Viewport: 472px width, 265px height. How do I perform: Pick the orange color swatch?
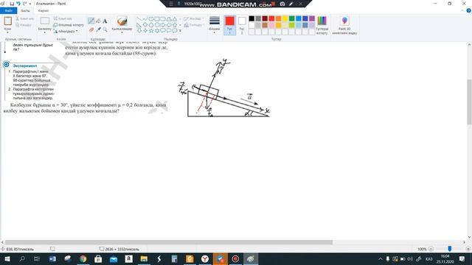(x=279, y=18)
